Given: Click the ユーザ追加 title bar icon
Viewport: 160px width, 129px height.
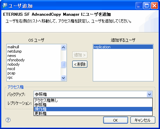Looking at the screenshot, I should coord(5,6).
